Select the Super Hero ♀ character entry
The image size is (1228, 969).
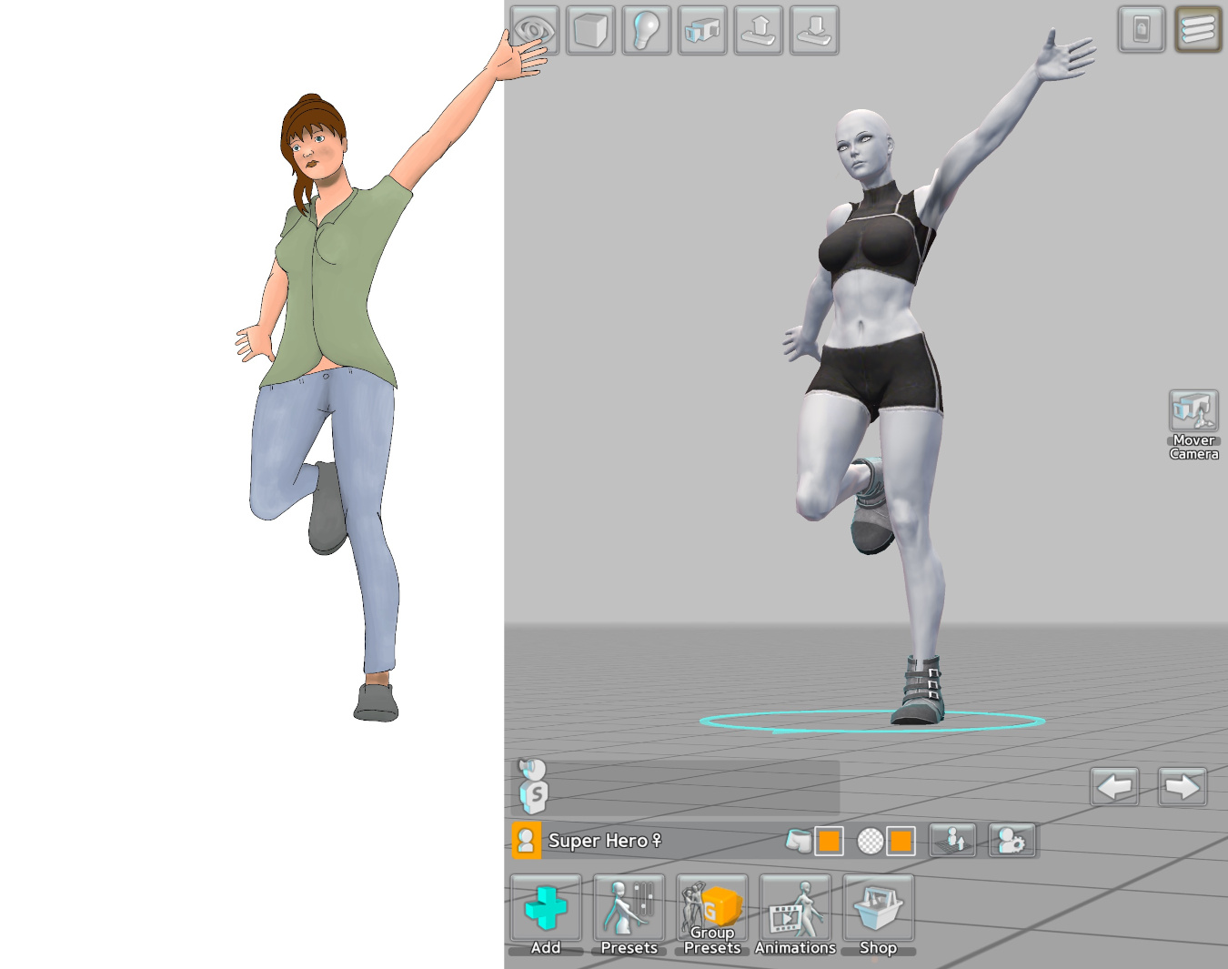600,841
